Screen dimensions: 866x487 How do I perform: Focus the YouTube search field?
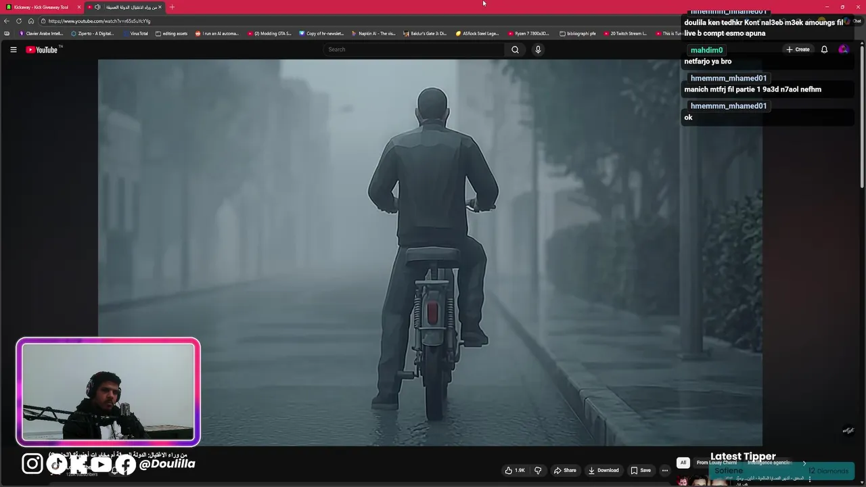pyautogui.click(x=414, y=49)
